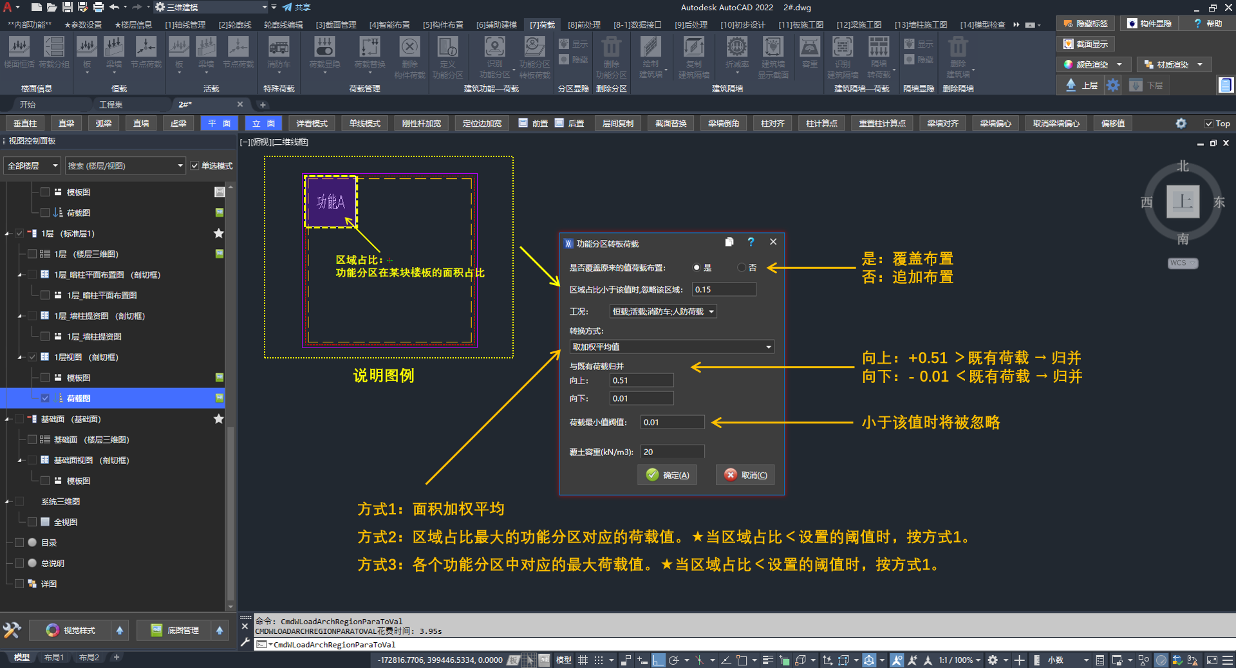
Task: Click the 消防车 fire truck load icon
Action: pos(278,48)
